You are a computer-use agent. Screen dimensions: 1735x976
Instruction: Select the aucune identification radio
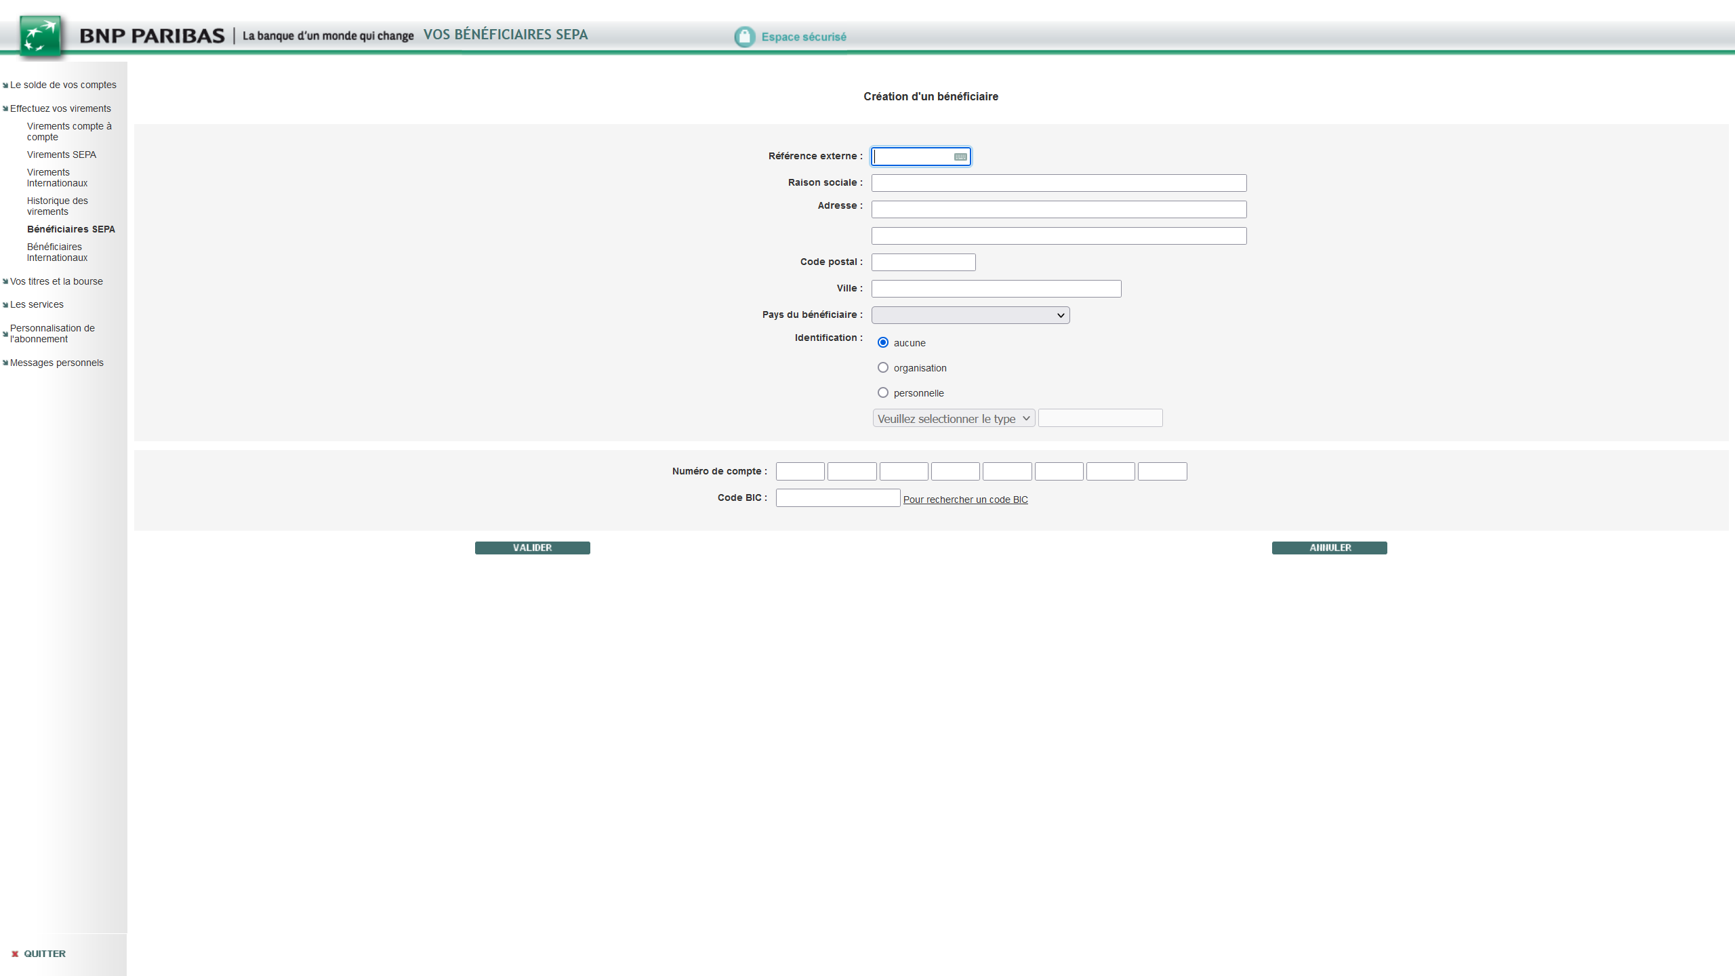(x=882, y=342)
